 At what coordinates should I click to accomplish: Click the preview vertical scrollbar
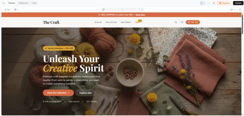pyautogui.click(x=242, y=24)
